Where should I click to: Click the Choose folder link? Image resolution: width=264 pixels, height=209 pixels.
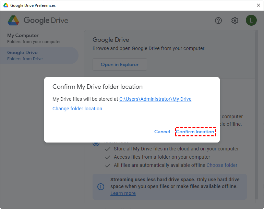pyautogui.click(x=222, y=165)
